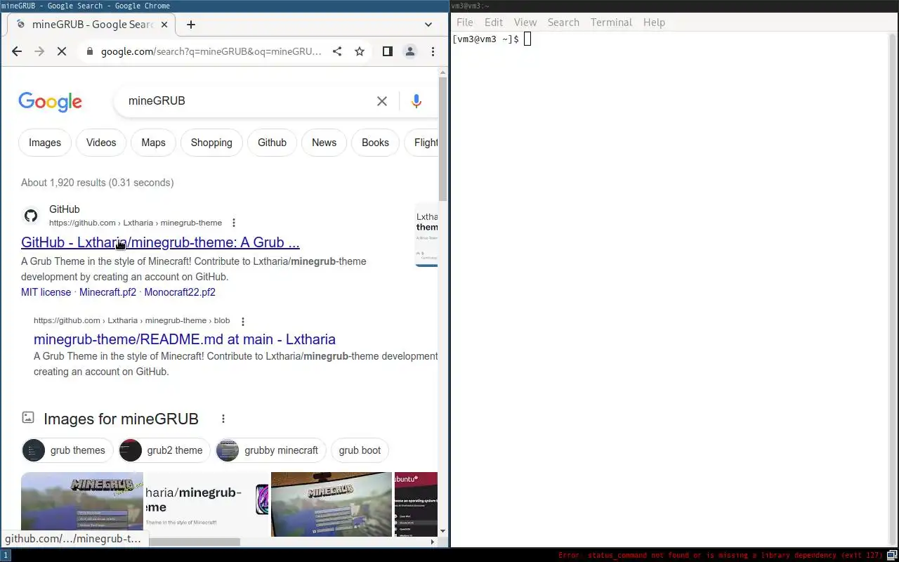This screenshot has height=562, width=899.
Task: Stop loading the page
Action: click(62, 51)
